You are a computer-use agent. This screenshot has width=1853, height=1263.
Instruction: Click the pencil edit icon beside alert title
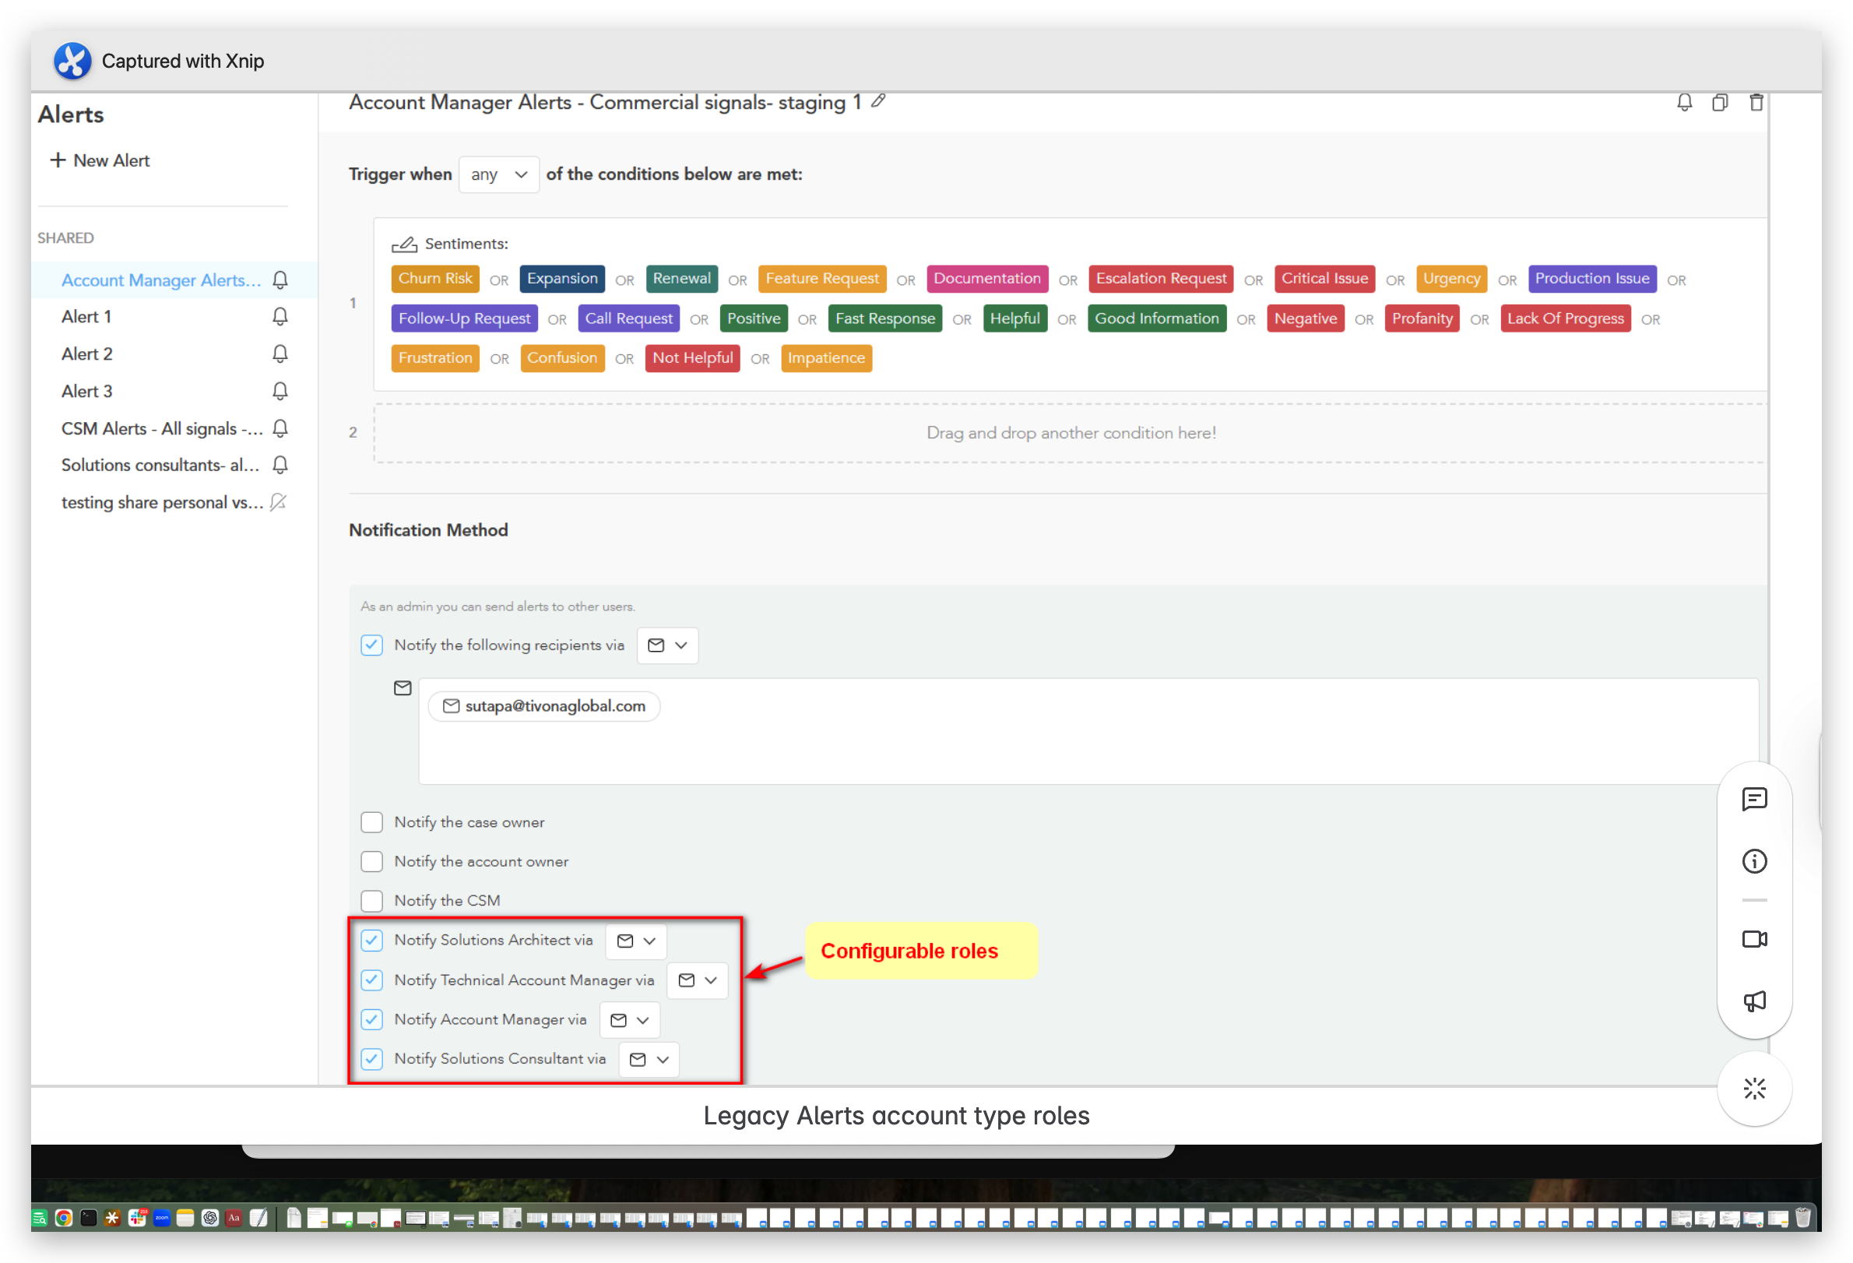coord(878,101)
